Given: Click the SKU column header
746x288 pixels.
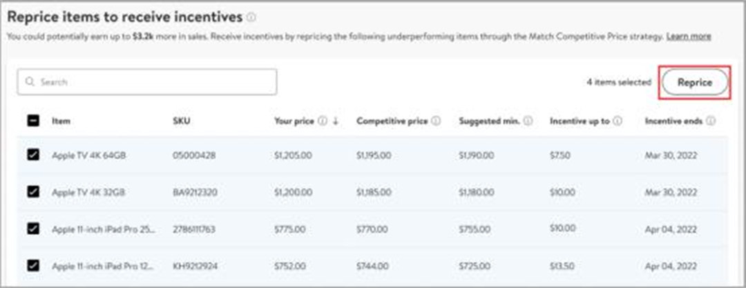Looking at the screenshot, I should click(x=181, y=122).
